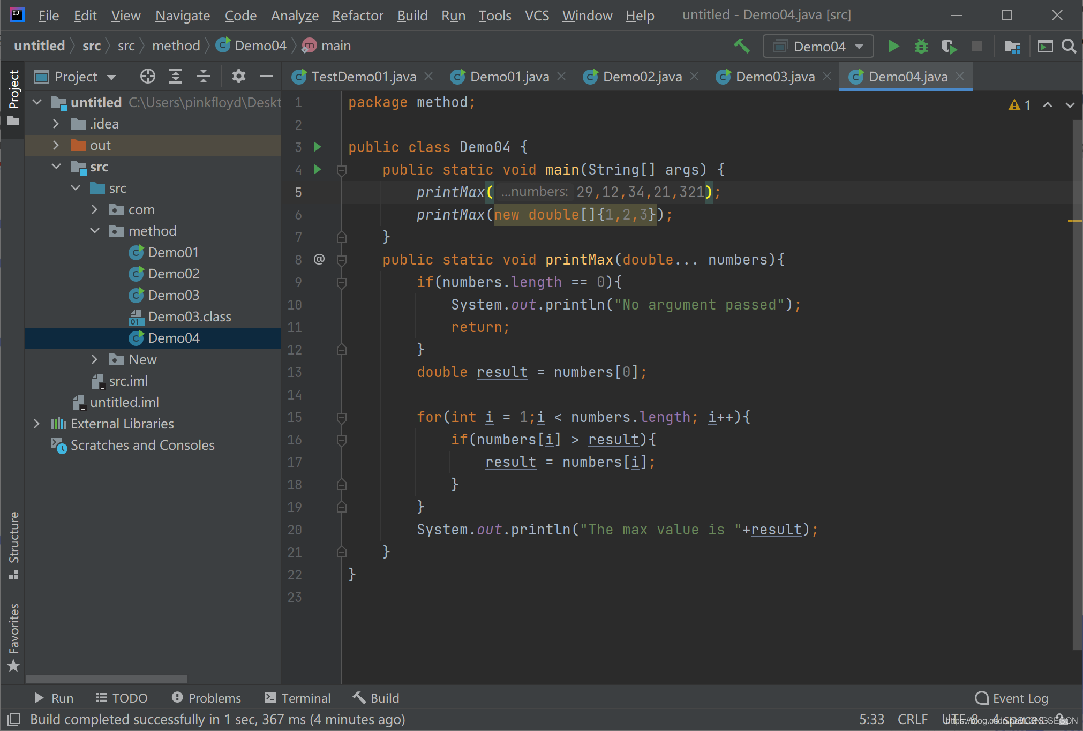This screenshot has width=1083, height=731.
Task: Toggle the Terminal tool window
Action: point(297,698)
